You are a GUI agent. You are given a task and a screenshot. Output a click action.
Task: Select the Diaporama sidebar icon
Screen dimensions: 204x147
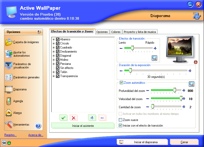[9, 89]
